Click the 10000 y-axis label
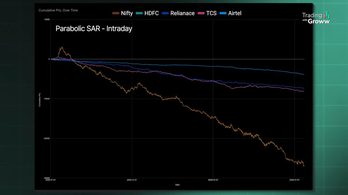This screenshot has width=348, height=195. click(x=46, y=19)
